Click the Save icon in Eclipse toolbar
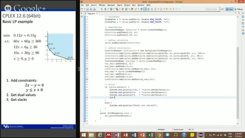Image resolution: width=245 pixels, height=138 pixels. click(87, 9)
